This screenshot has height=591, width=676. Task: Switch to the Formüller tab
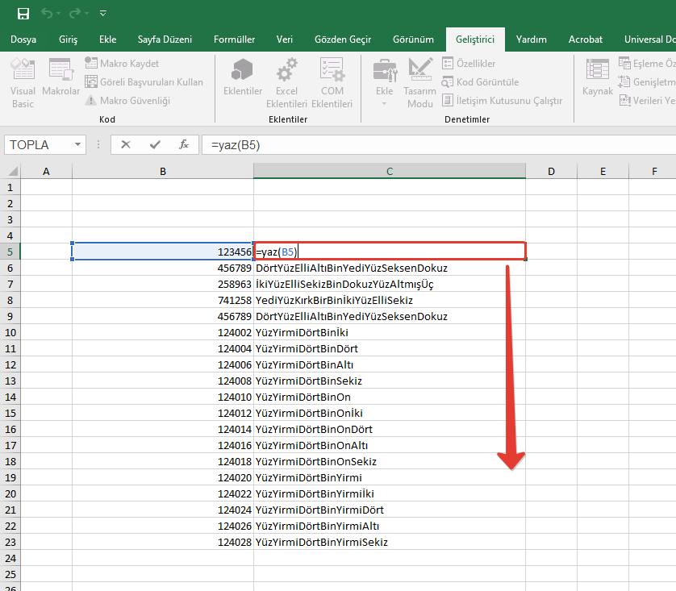point(234,40)
